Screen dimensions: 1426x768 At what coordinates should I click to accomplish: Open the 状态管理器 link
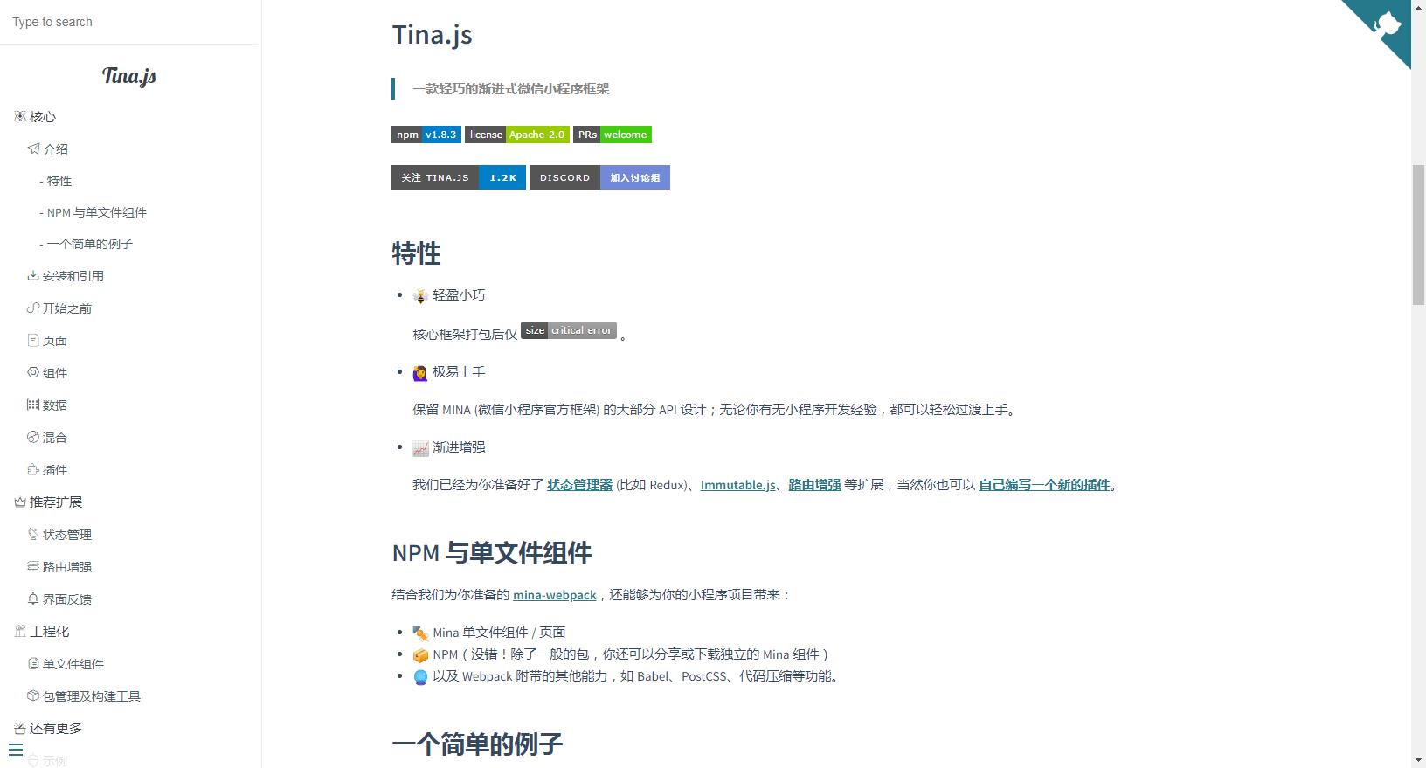click(x=579, y=485)
